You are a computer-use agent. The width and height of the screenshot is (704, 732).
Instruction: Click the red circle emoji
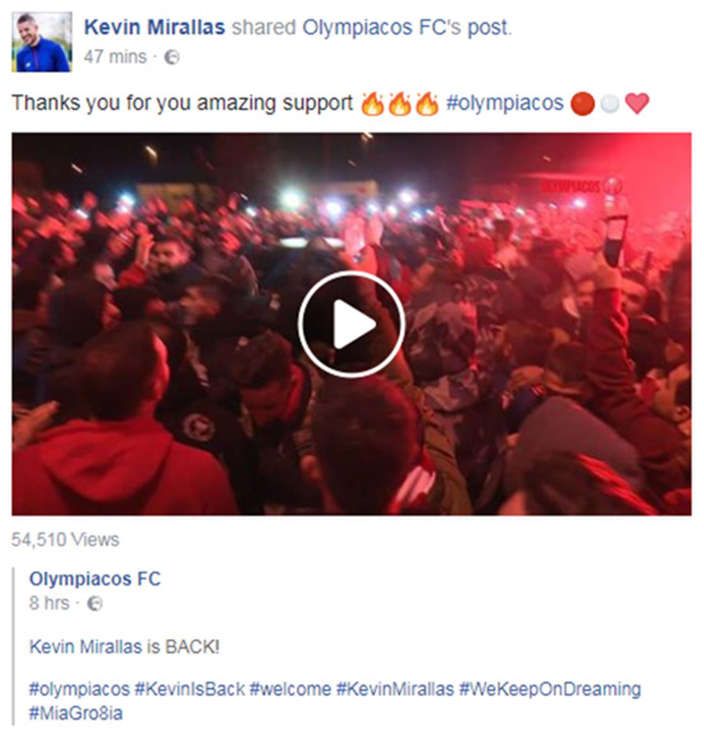pyautogui.click(x=582, y=104)
